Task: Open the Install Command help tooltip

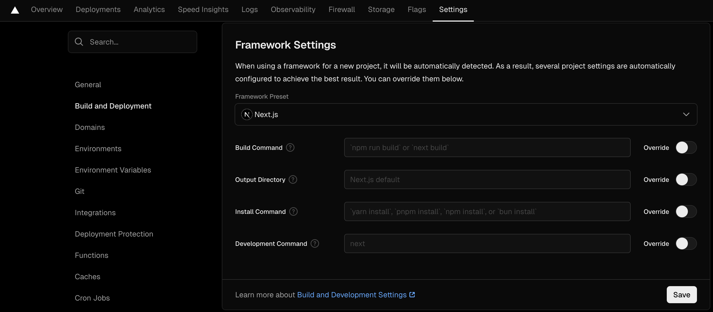Action: pyautogui.click(x=293, y=211)
